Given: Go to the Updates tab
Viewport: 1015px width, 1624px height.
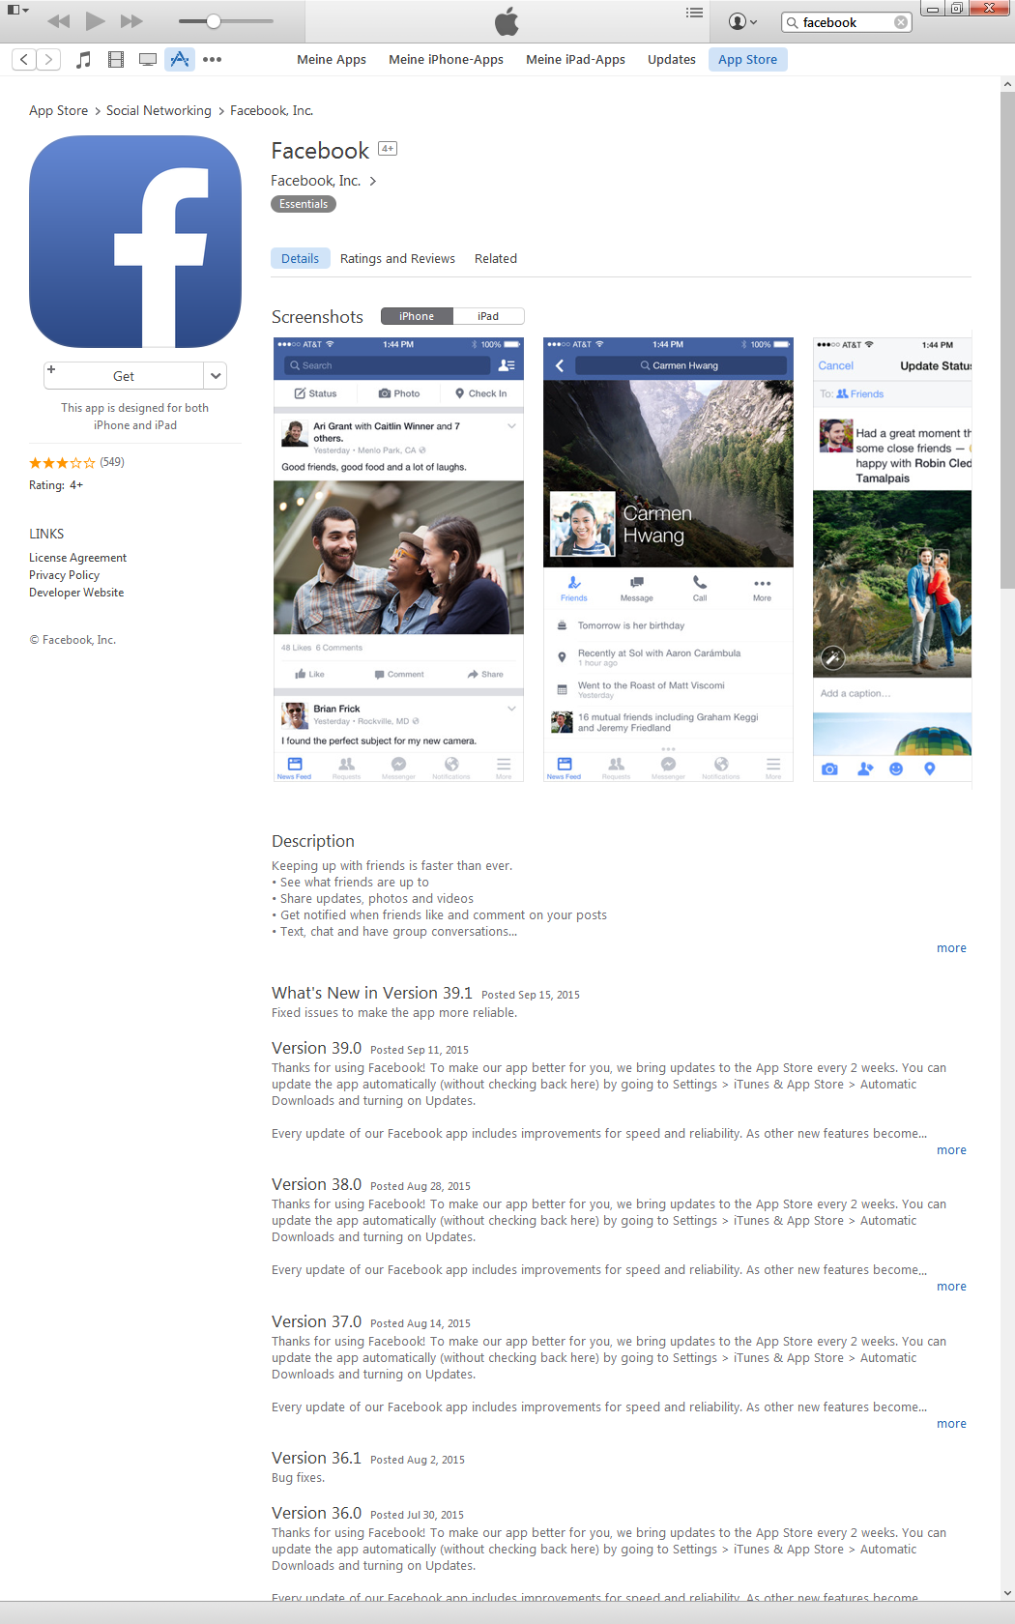Looking at the screenshot, I should pyautogui.click(x=672, y=60).
